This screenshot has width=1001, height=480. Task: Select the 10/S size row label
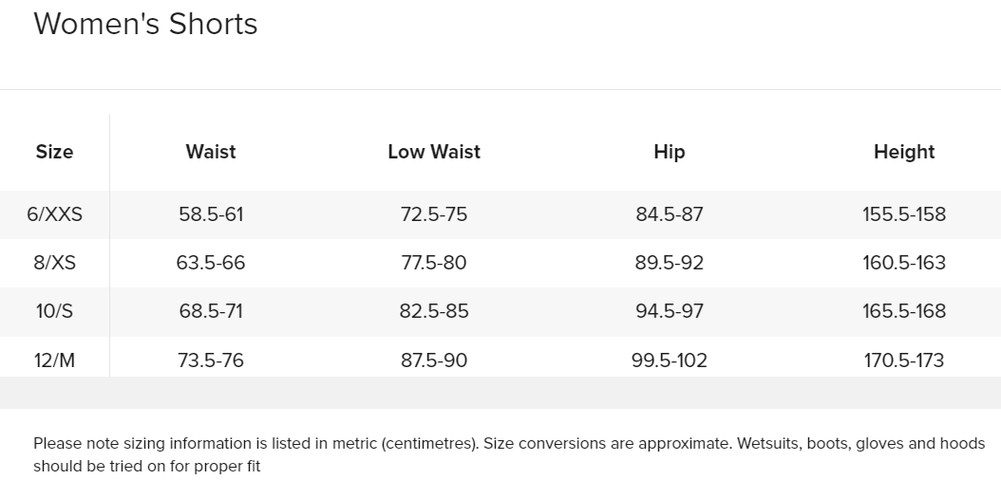pos(54,311)
